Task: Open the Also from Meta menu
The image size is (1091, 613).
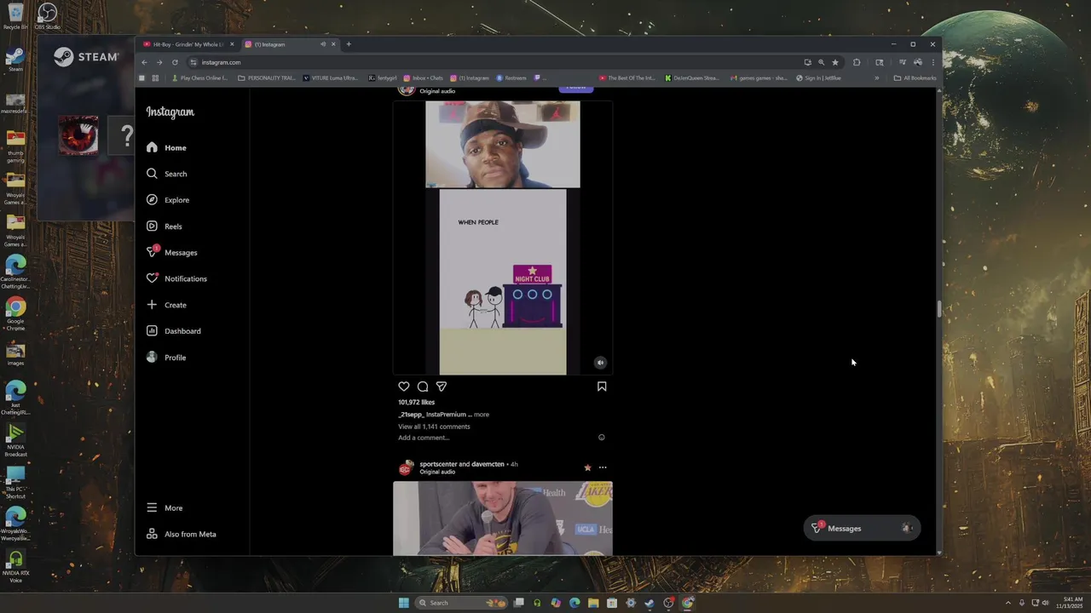Action: click(x=181, y=534)
